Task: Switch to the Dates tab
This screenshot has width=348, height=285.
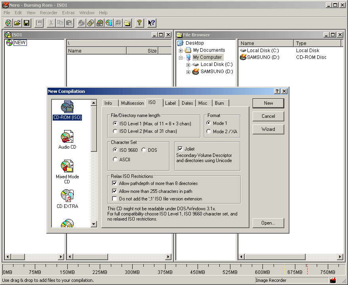Action: [187, 103]
